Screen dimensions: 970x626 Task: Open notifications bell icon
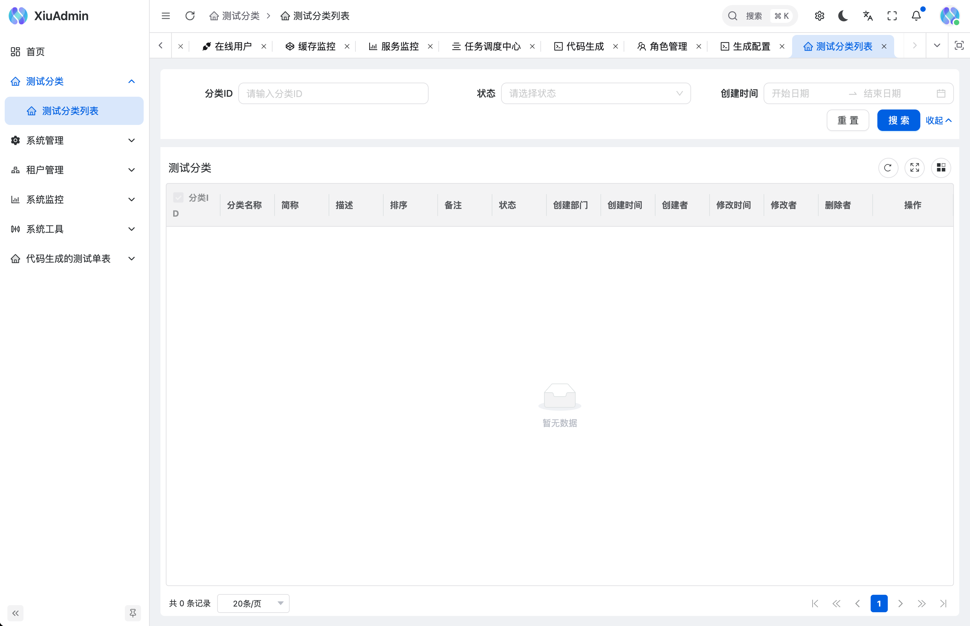pyautogui.click(x=916, y=16)
